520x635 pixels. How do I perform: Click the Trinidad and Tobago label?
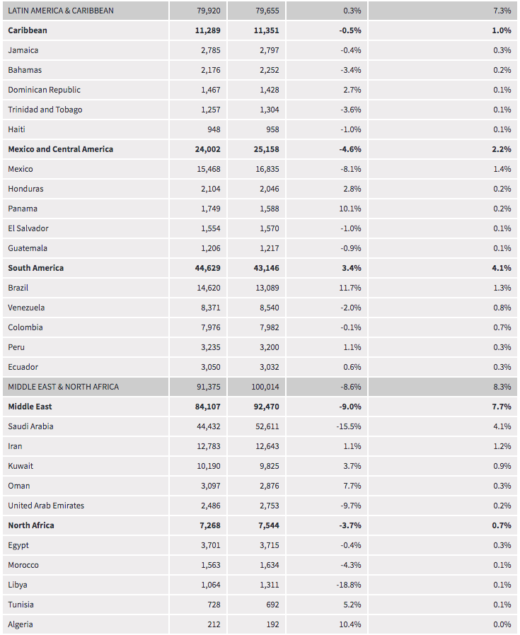(45, 110)
